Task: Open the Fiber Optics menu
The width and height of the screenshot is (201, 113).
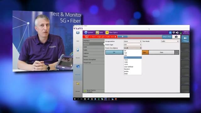Action: pos(111,33)
